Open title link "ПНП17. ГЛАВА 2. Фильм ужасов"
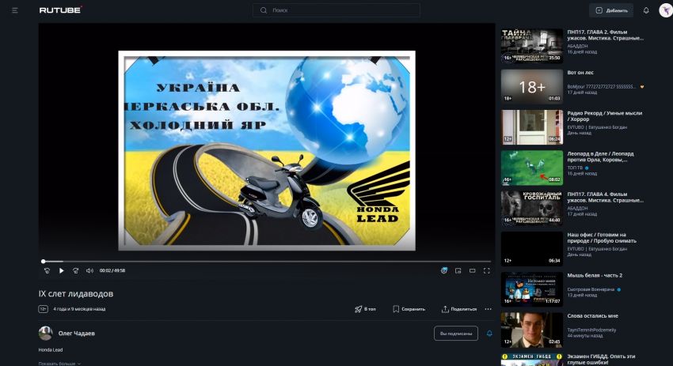673x366 pixels. point(605,35)
